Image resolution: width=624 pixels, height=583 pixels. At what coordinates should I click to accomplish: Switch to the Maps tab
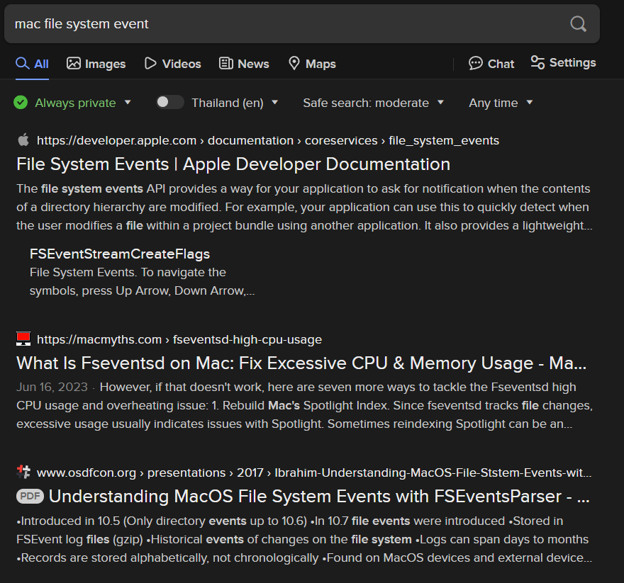(x=312, y=64)
